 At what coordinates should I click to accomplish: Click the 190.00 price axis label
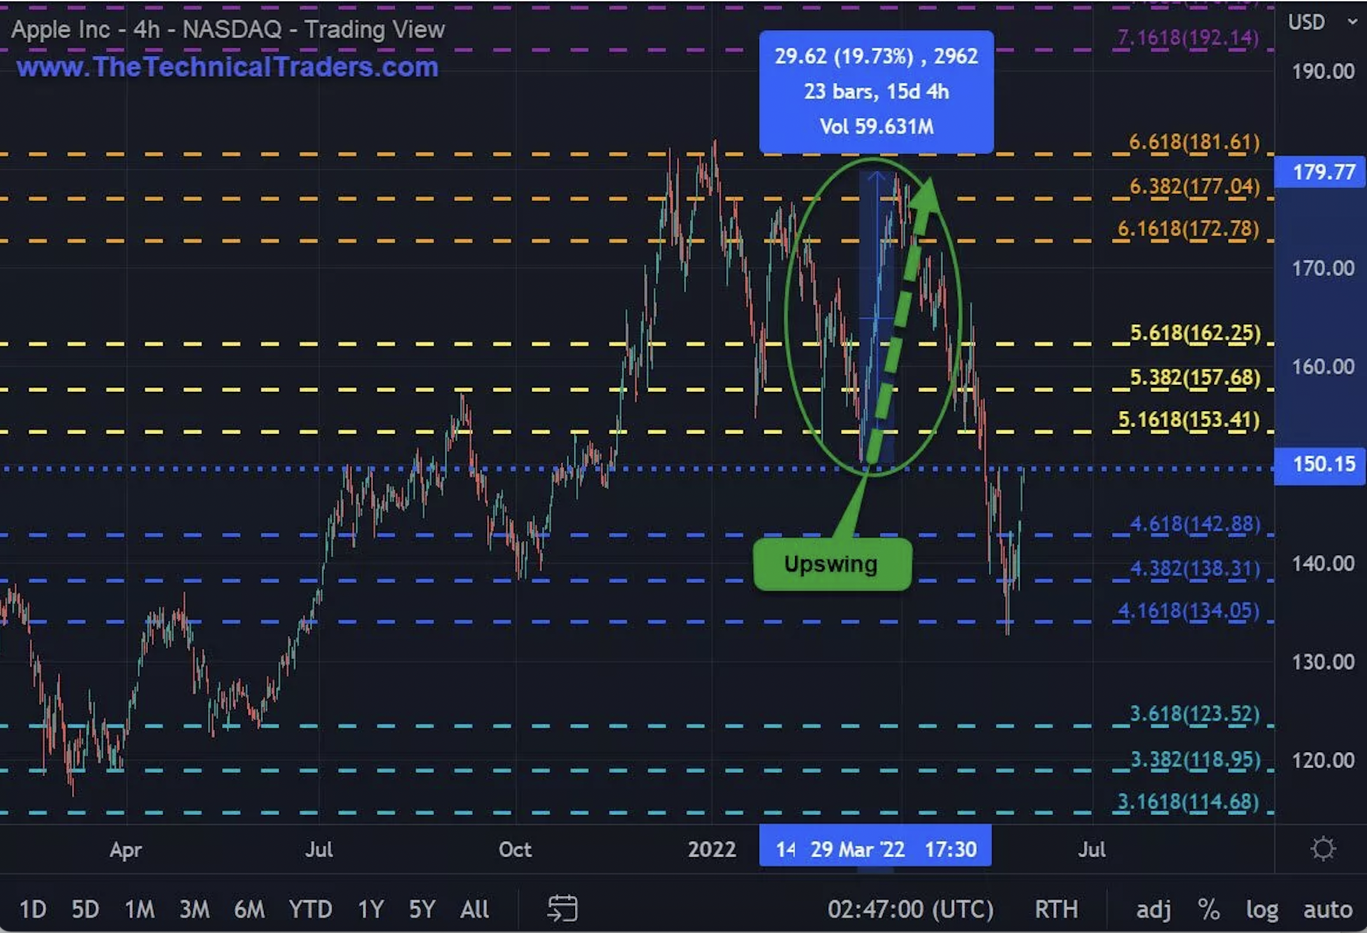point(1323,71)
